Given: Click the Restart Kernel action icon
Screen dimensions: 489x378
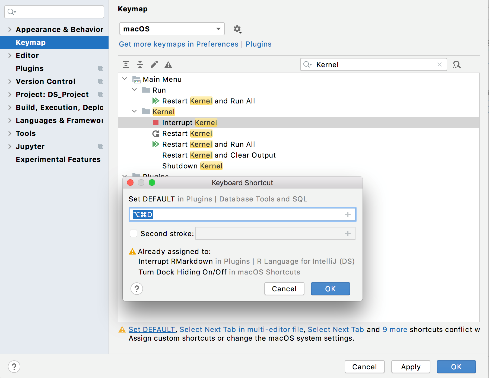Looking at the screenshot, I should [155, 133].
